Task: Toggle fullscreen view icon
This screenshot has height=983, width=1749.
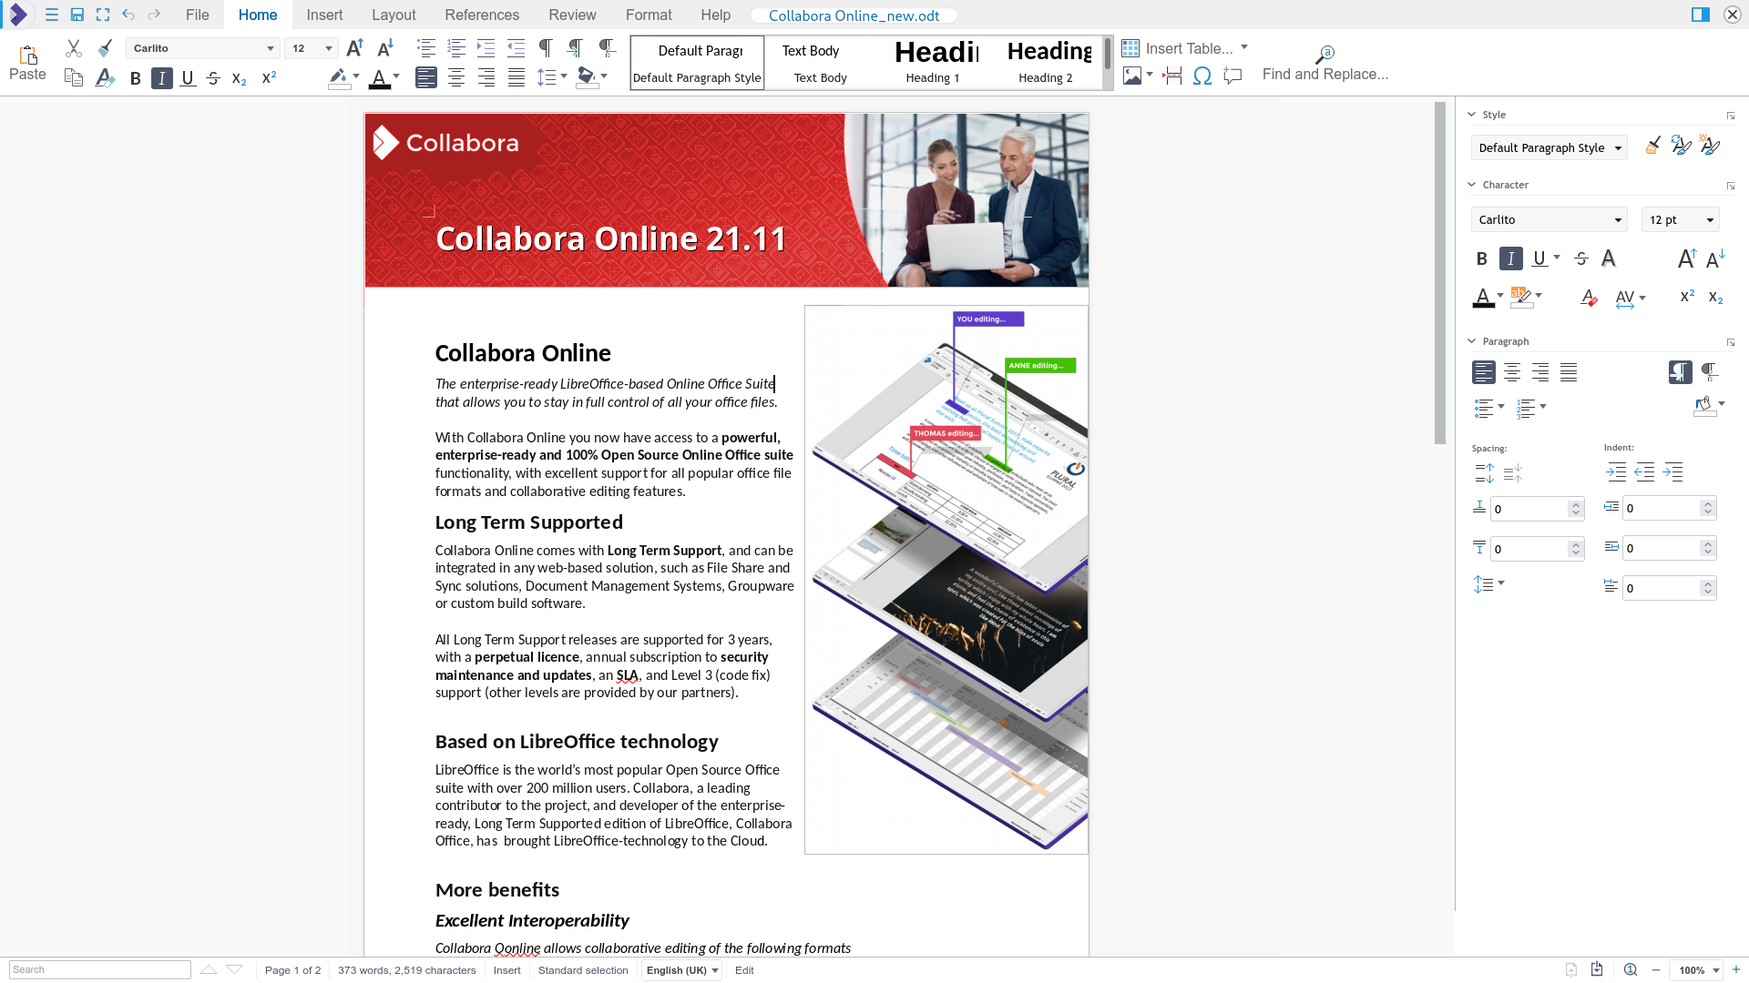Action: [x=103, y=15]
